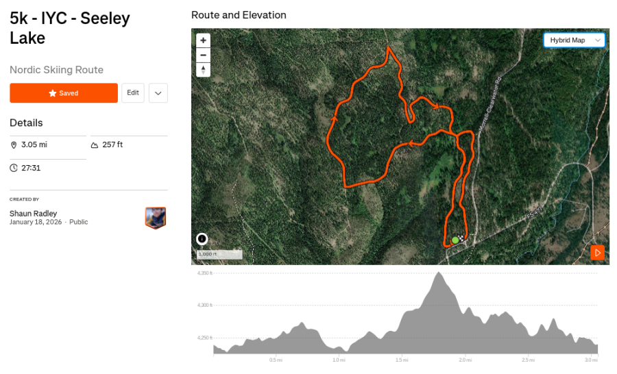Zoom in on the route map
Viewport: 617px width, 374px height.
203,40
